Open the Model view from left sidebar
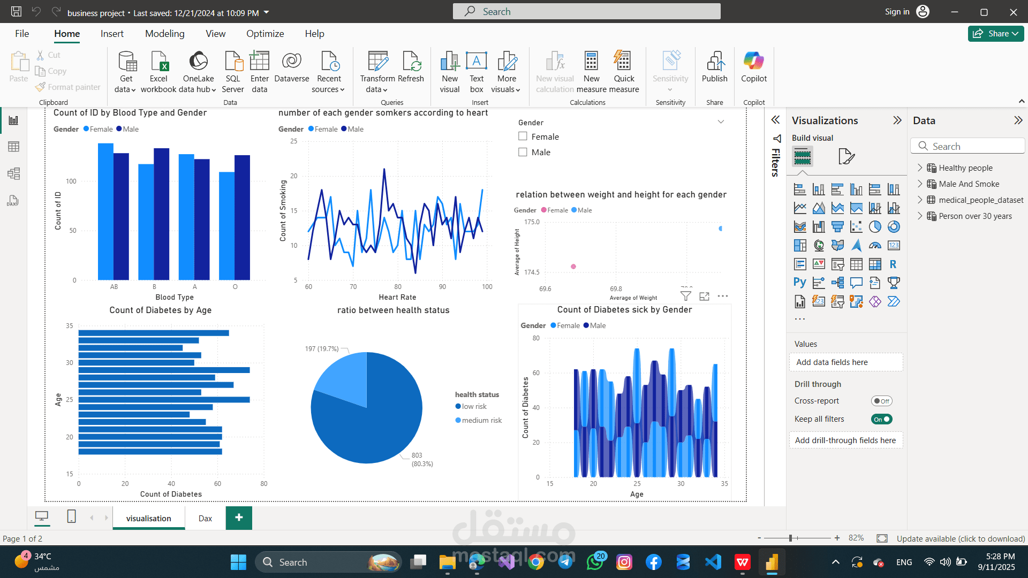1028x578 pixels. (x=14, y=173)
